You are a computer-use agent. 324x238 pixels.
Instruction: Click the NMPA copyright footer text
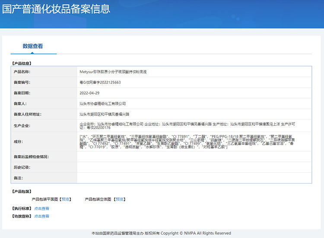click(161, 233)
